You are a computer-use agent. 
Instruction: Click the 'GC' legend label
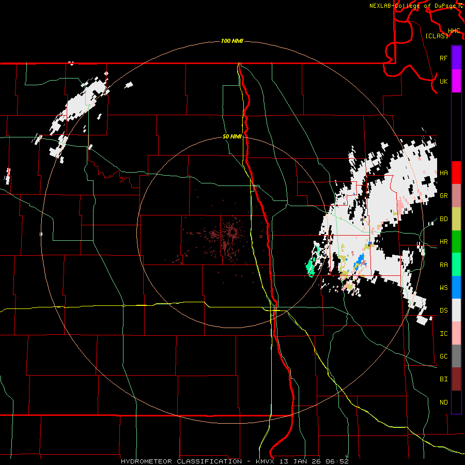tap(443, 357)
